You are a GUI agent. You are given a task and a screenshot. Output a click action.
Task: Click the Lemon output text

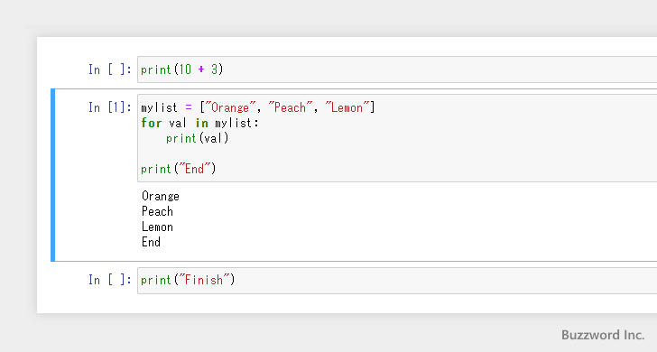coord(157,227)
